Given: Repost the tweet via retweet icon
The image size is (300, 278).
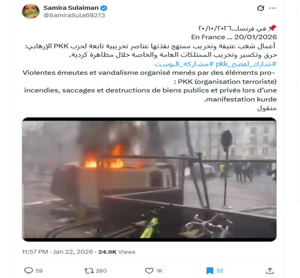Looking at the screenshot, I should tap(89, 271).
